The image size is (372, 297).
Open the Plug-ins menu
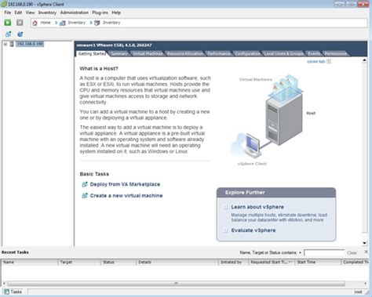point(100,13)
